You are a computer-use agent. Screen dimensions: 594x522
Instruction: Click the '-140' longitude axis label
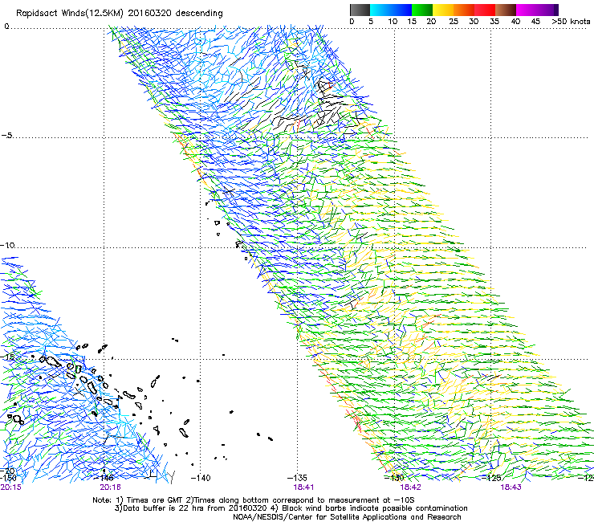(x=200, y=478)
